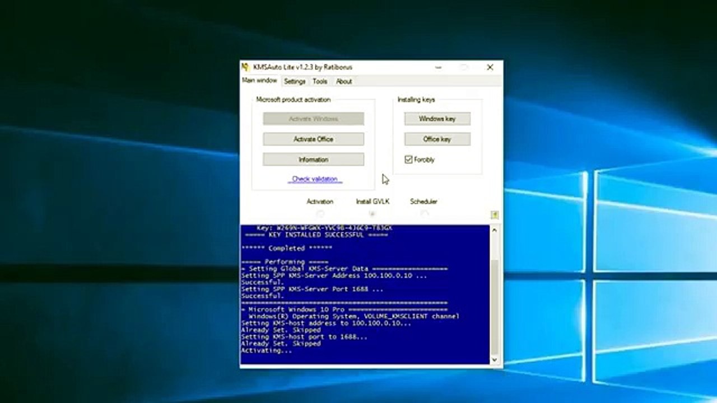This screenshot has width=717, height=403.
Task: Click the 'Setting SPP KMS-Server Address 100.100.0.10' line
Action: pyautogui.click(x=334, y=275)
